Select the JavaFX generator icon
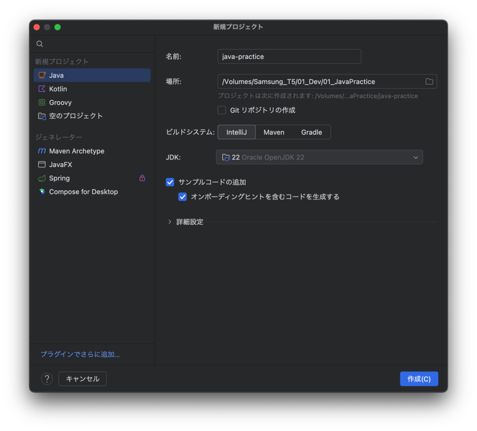The width and height of the screenshot is (477, 431). (x=41, y=164)
